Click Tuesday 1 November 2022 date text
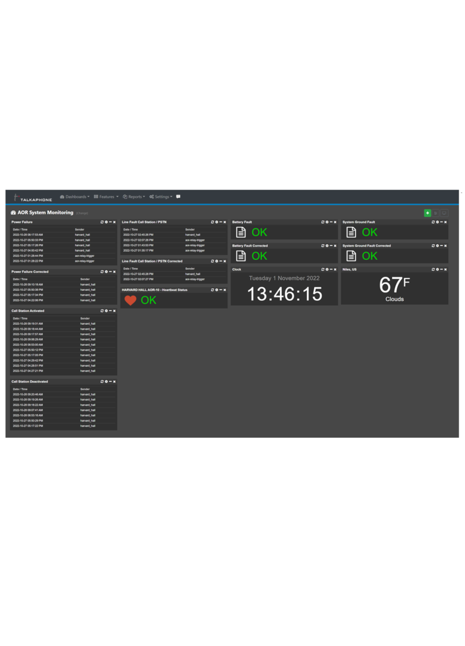The height and width of the screenshot is (646, 465). pos(284,278)
